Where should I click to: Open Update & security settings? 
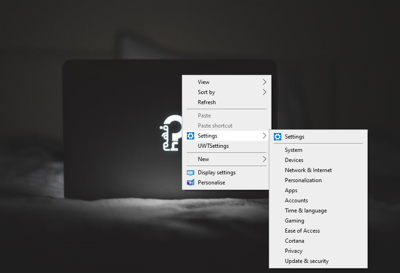click(x=318, y=261)
